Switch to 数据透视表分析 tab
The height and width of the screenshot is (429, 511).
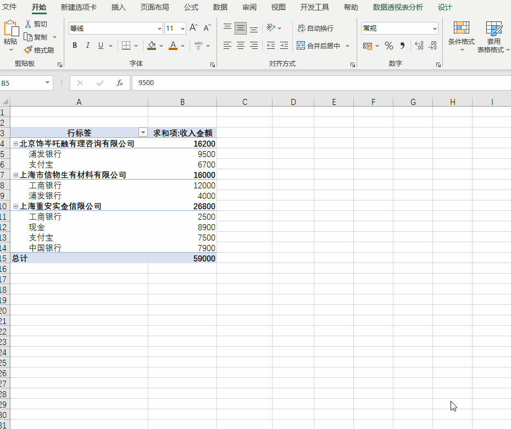398,7
